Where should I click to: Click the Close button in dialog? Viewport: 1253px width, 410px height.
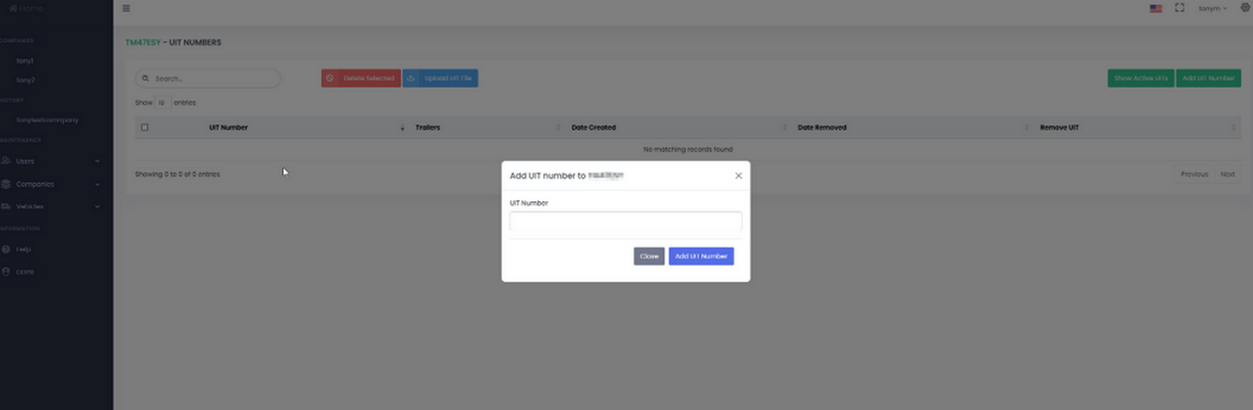coord(649,256)
